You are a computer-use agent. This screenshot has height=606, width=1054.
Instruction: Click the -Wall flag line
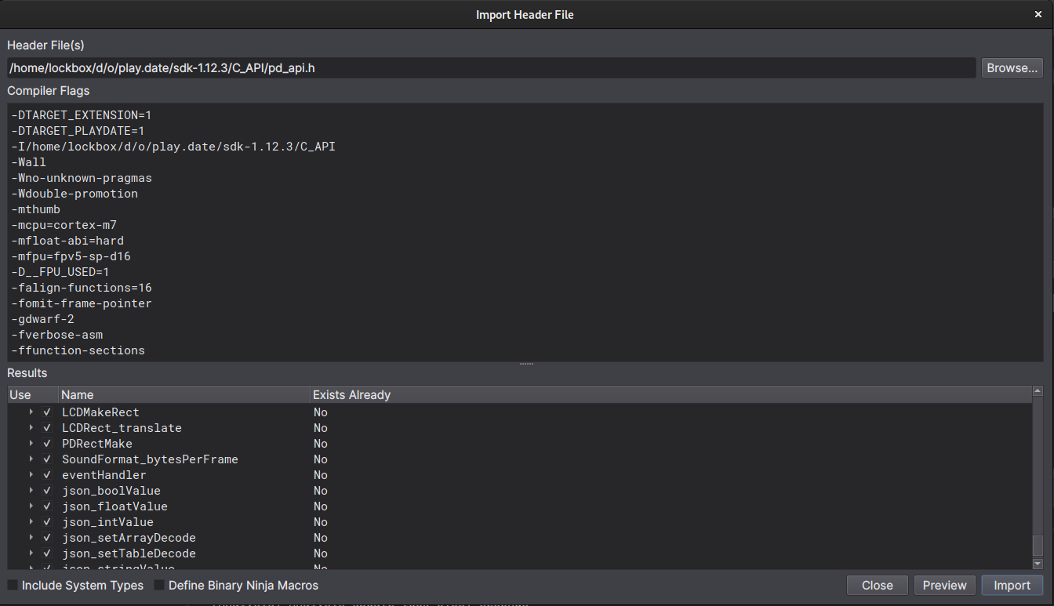click(29, 162)
